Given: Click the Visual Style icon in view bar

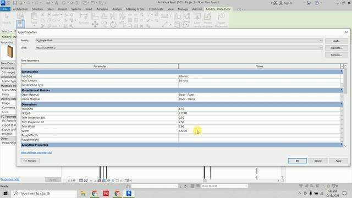Looking at the screenshot, I should (x=86, y=180).
